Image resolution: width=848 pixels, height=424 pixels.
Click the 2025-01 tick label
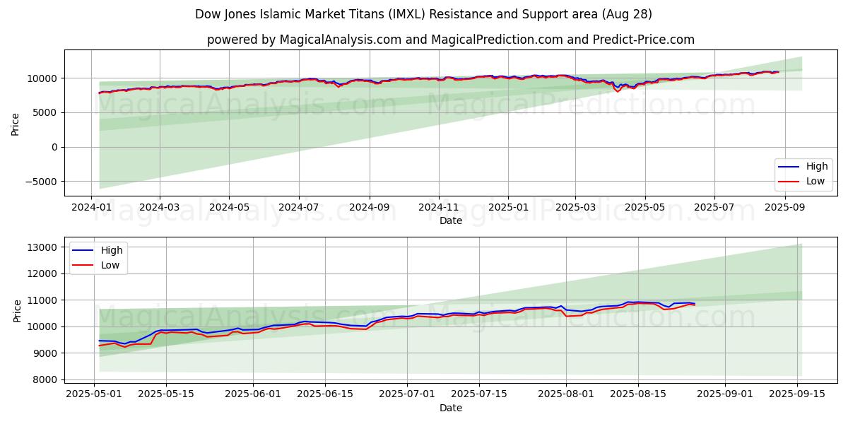point(508,207)
